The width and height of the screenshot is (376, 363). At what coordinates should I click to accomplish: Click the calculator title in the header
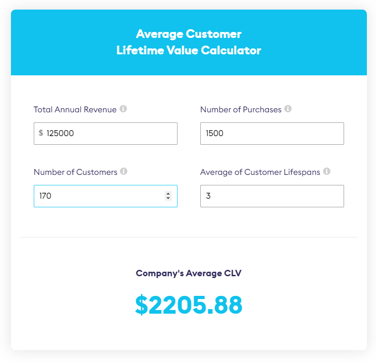(188, 42)
